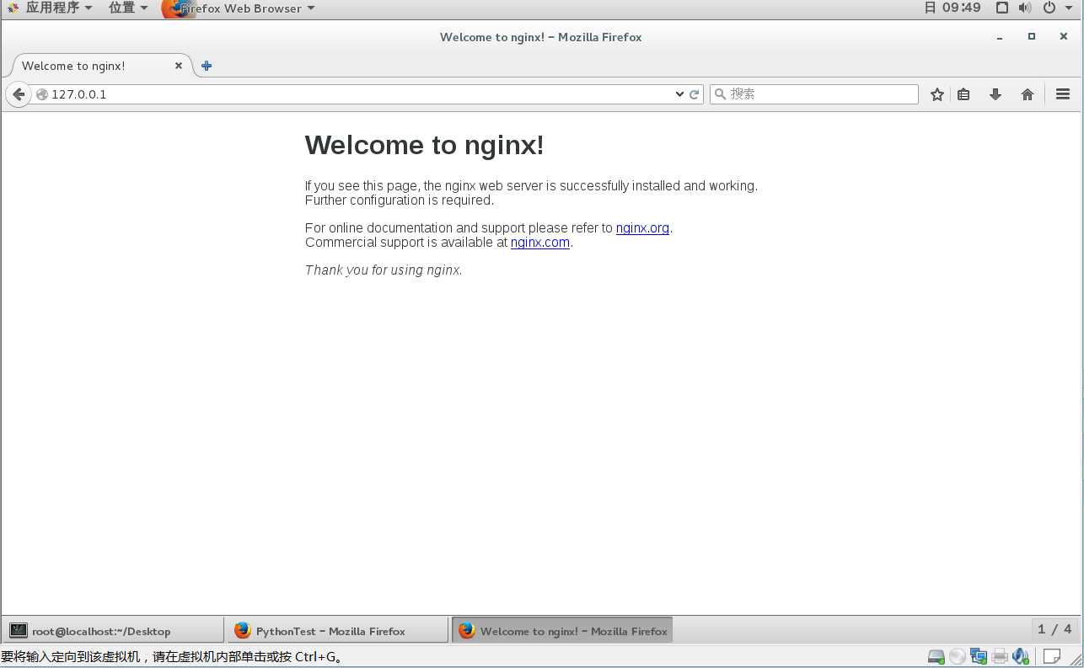
Task: Close the Firefox window
Action: coord(1063,37)
